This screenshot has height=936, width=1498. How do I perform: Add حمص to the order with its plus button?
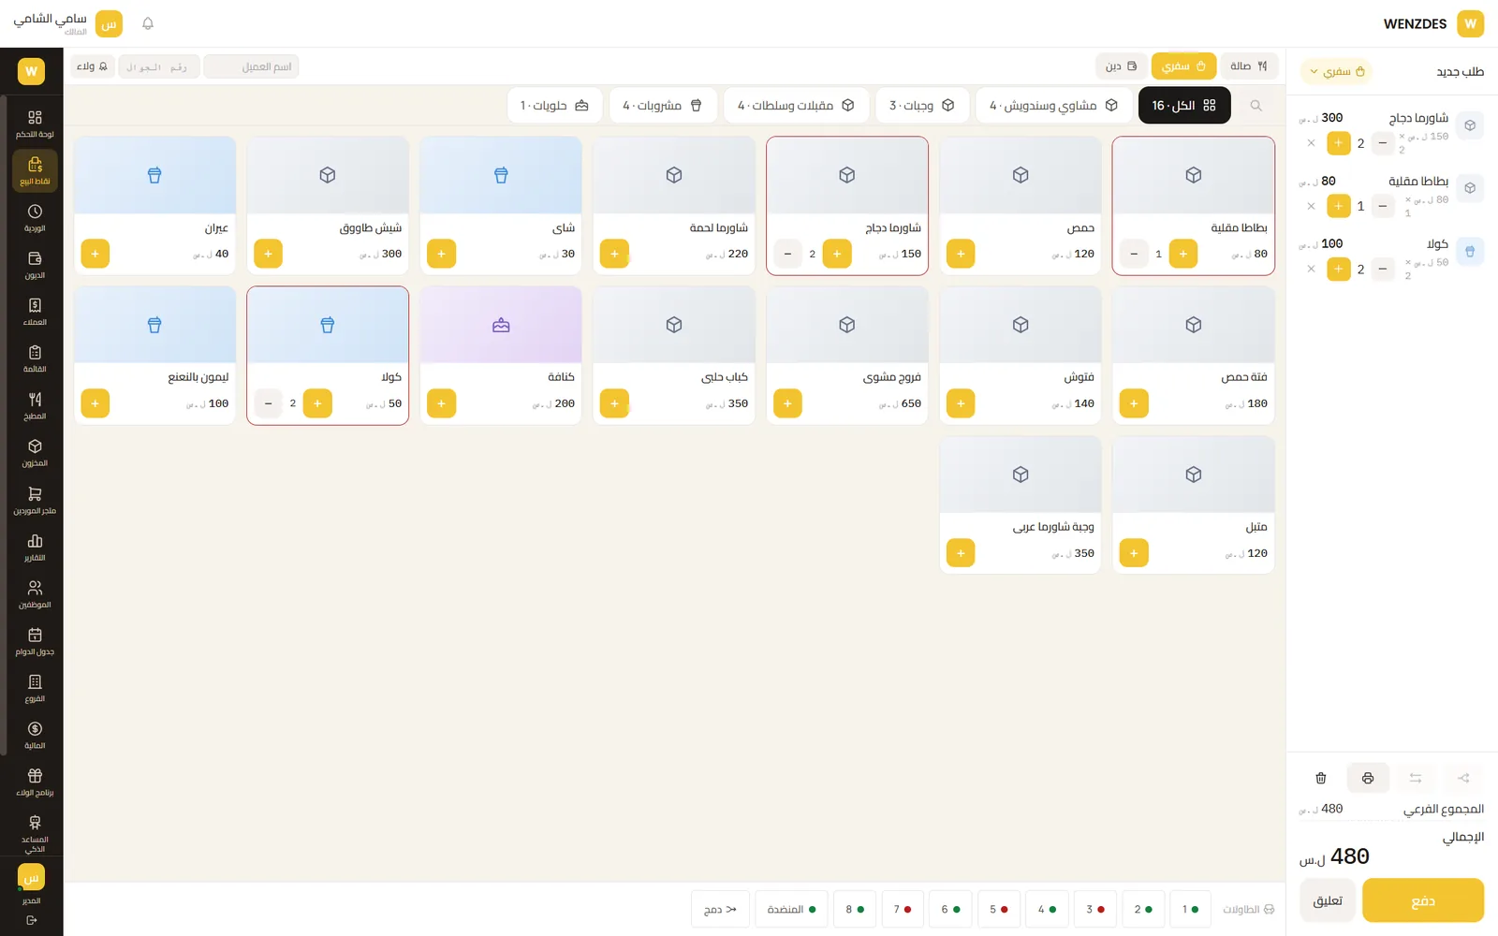pos(961,254)
